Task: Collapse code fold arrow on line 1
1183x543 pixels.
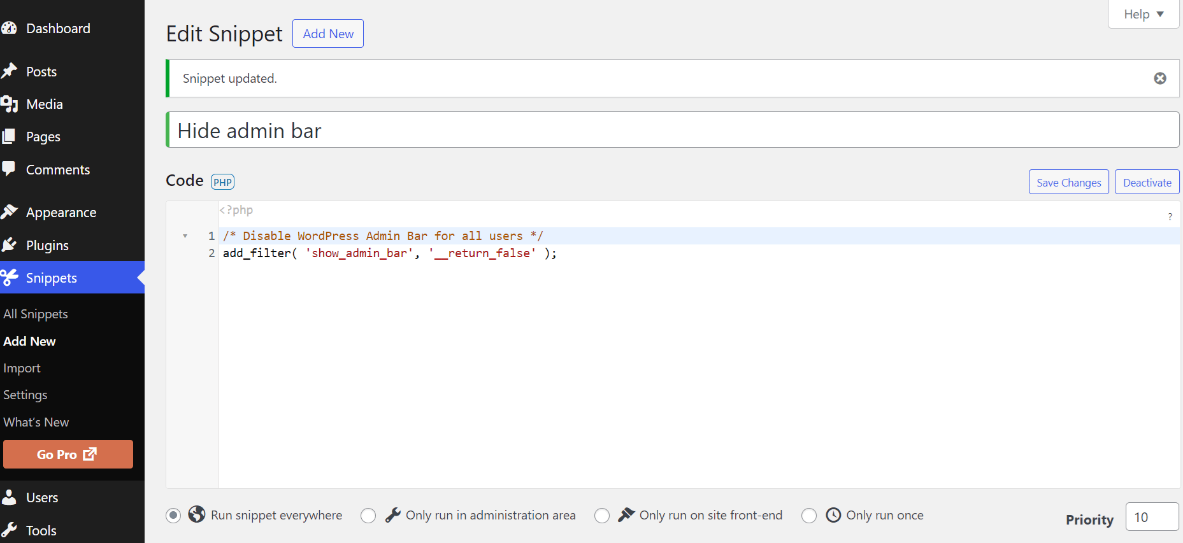Action: pos(185,236)
